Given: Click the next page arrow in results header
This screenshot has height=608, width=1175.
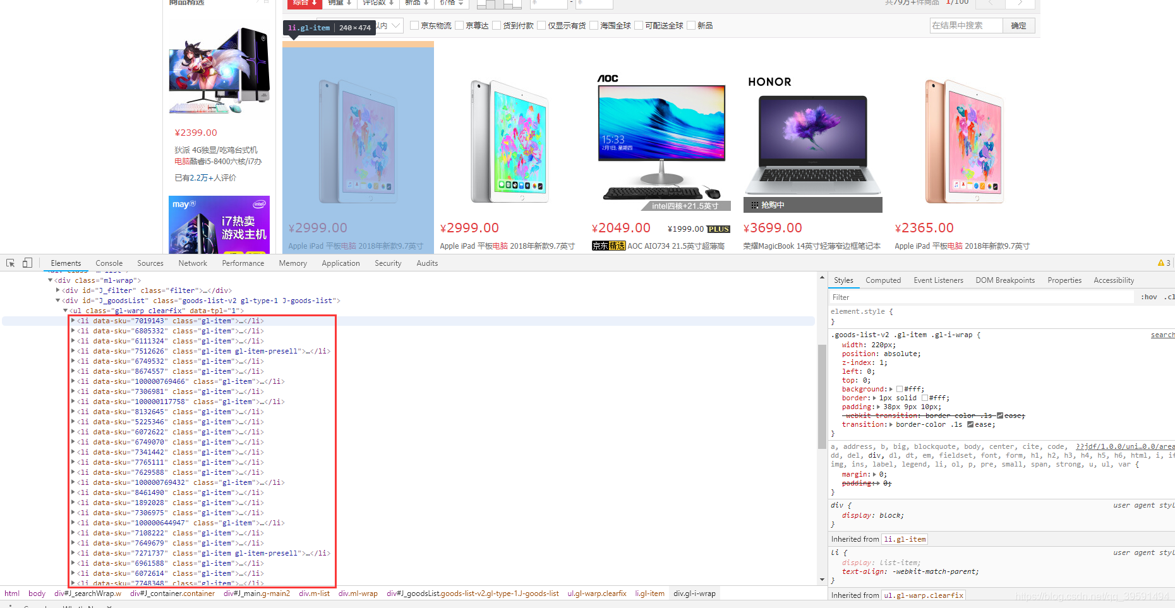Looking at the screenshot, I should (x=1020, y=3).
